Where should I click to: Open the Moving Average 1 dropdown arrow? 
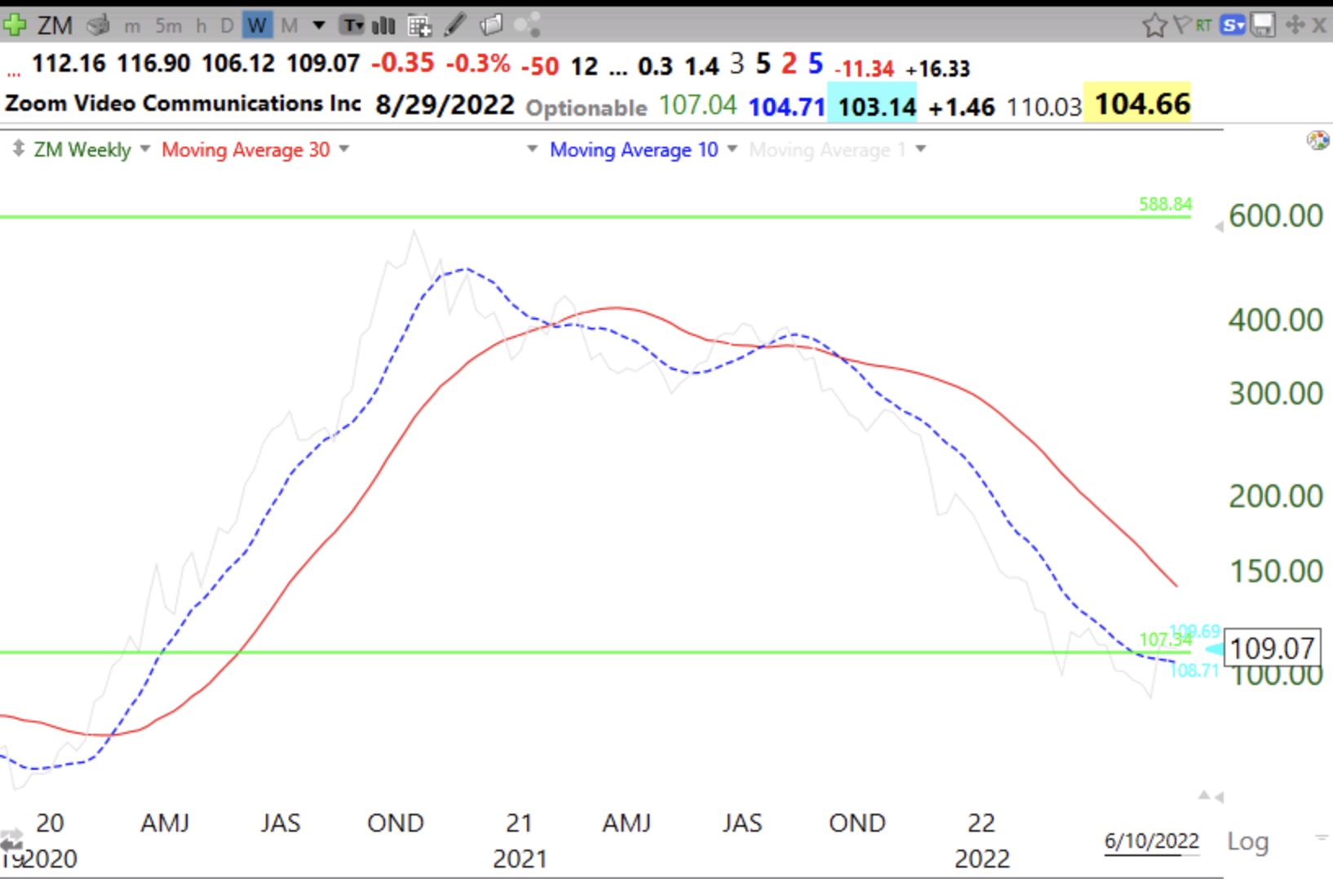point(921,148)
